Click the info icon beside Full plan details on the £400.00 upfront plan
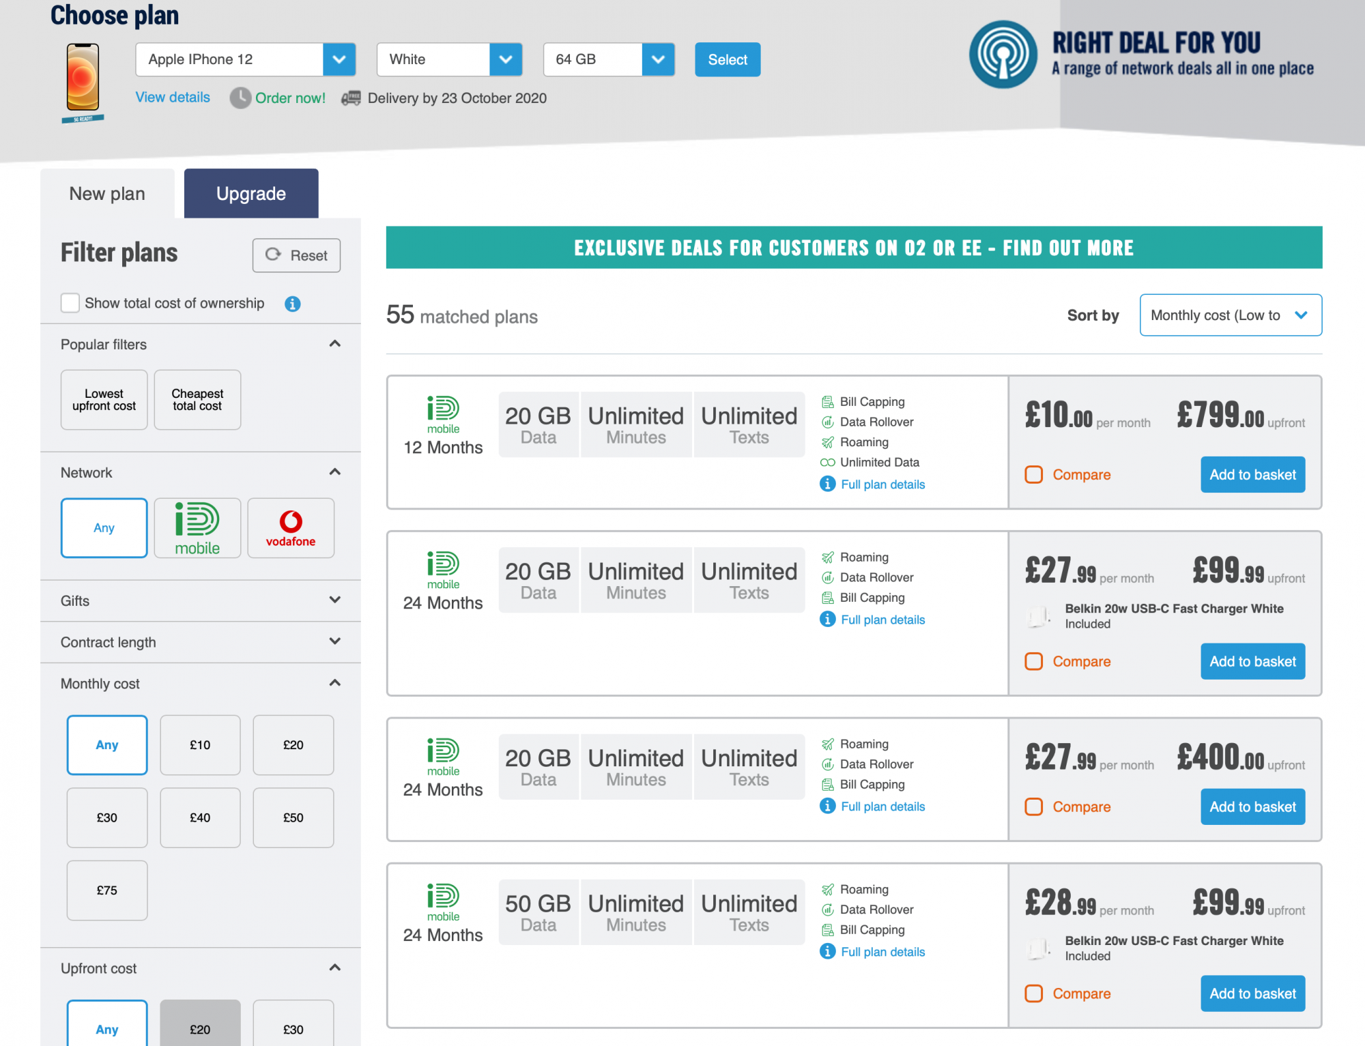1365x1046 pixels. coord(827,807)
